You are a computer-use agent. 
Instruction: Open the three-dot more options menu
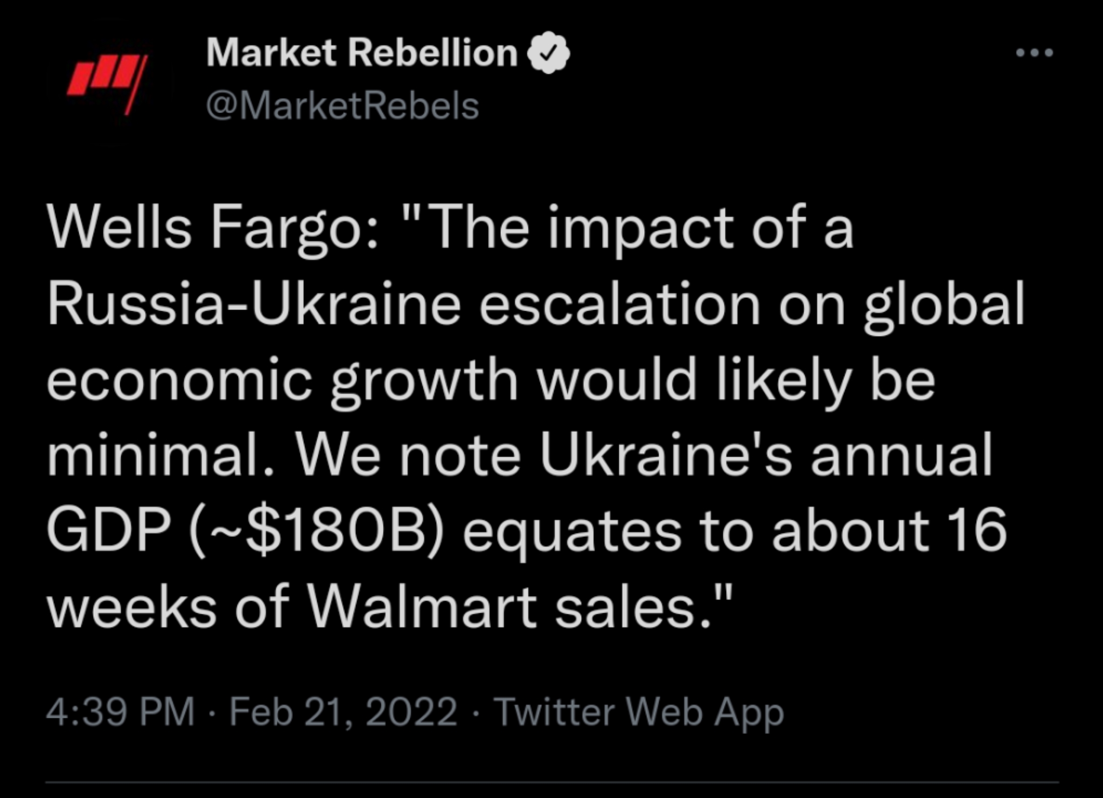click(1034, 53)
